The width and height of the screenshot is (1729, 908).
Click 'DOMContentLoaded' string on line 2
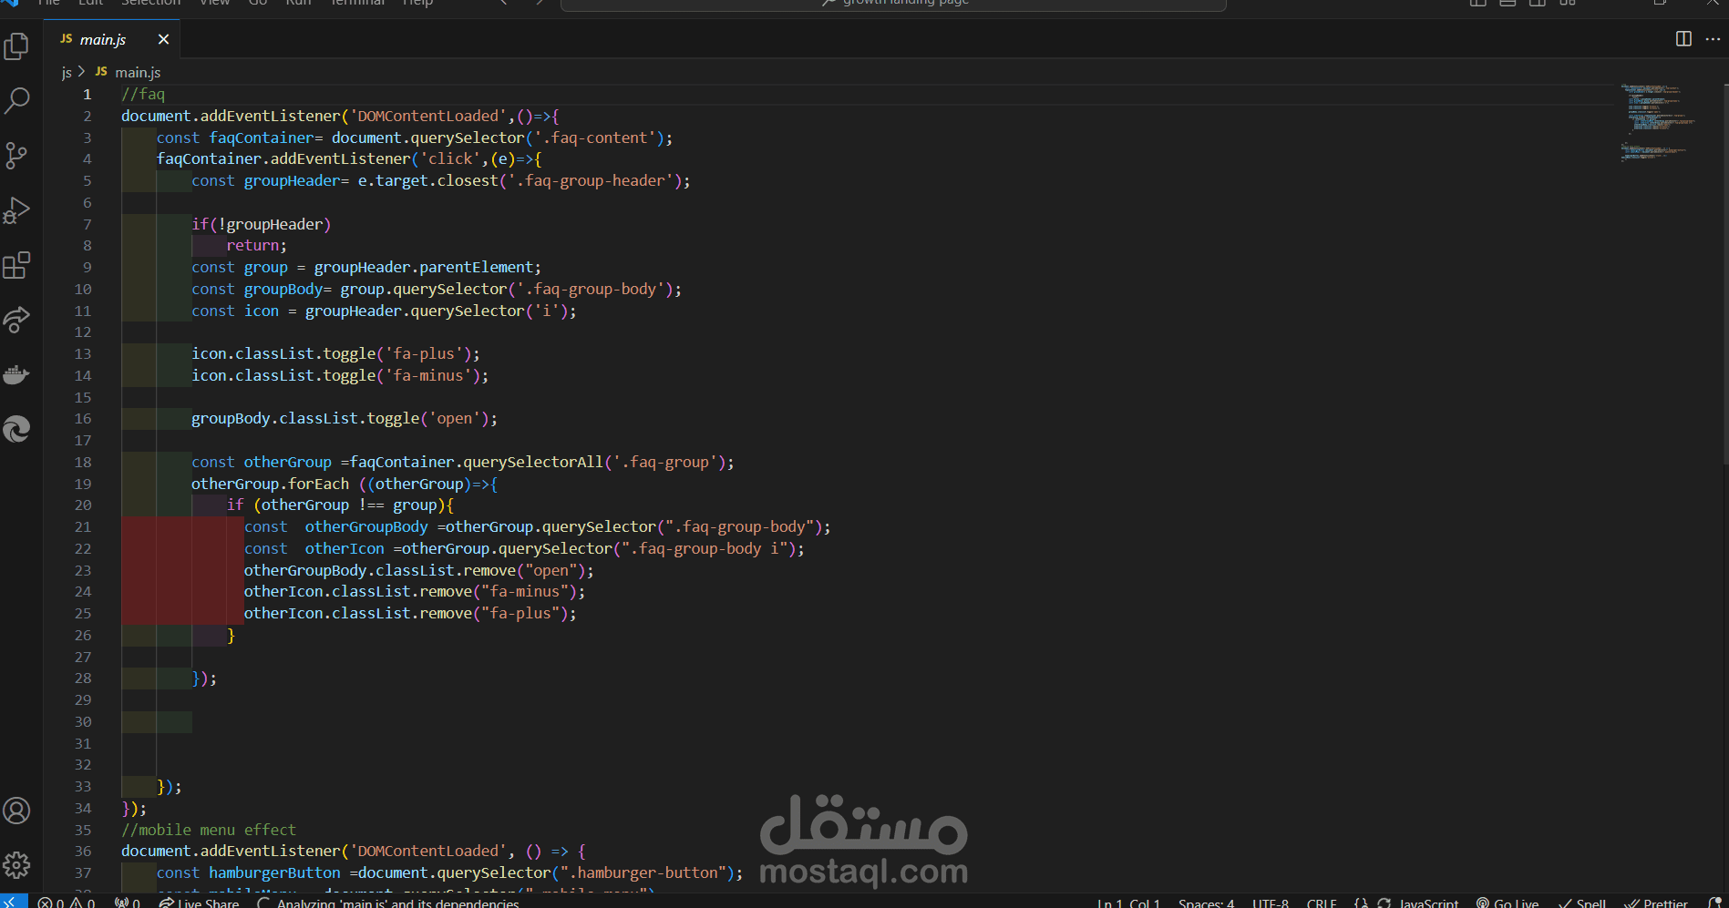428,117
